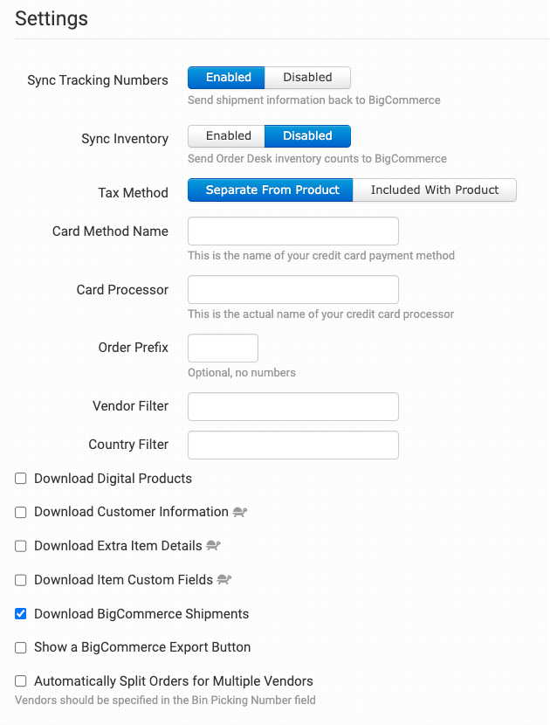Viewport: 550px width, 725px height.
Task: Choose Included With Product tax method
Action: pos(434,190)
